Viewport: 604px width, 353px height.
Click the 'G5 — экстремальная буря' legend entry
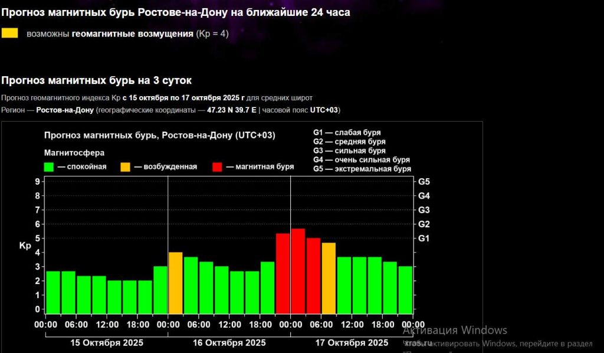tap(362, 169)
